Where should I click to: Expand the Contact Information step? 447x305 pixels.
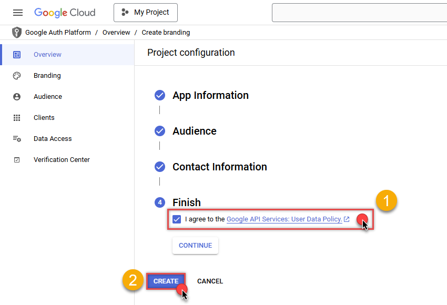click(x=219, y=167)
